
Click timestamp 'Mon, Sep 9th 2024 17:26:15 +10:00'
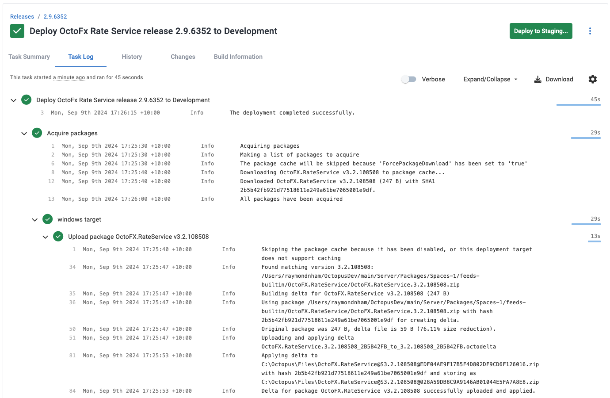(x=105, y=113)
